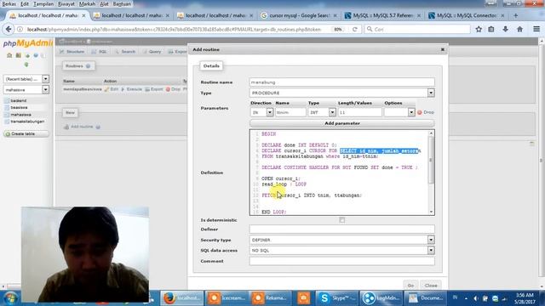Click the site info icon in address bar
Viewport: 545px width, 306px height.
click(x=20, y=30)
